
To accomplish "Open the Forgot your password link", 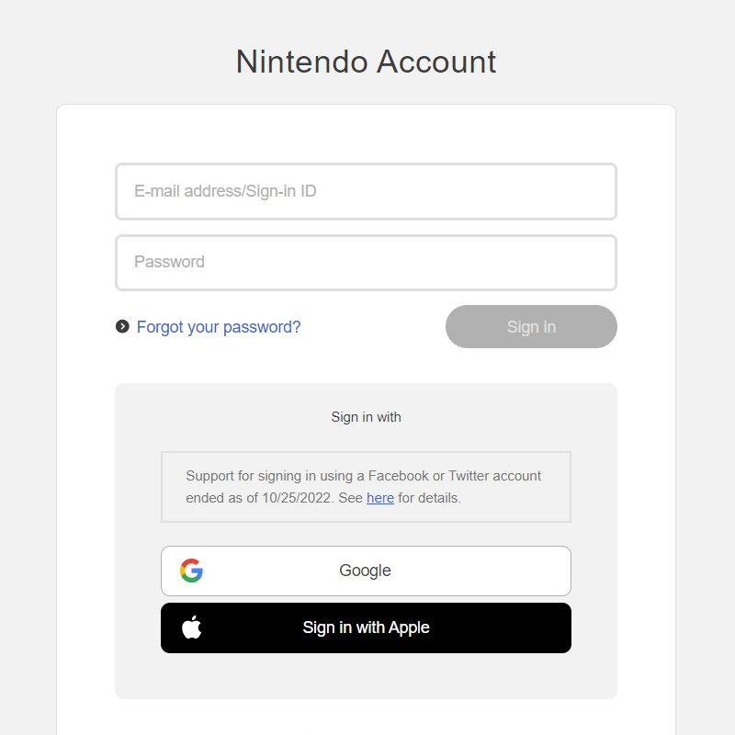I will coord(219,327).
